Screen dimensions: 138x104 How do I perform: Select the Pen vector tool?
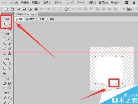click(x=10, y=64)
